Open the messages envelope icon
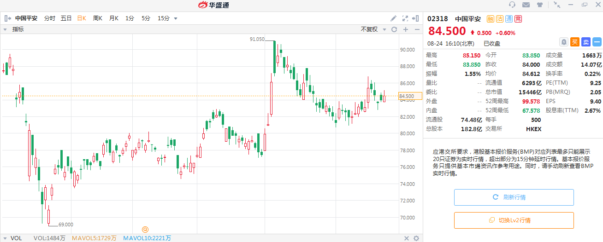 click(x=526, y=5)
